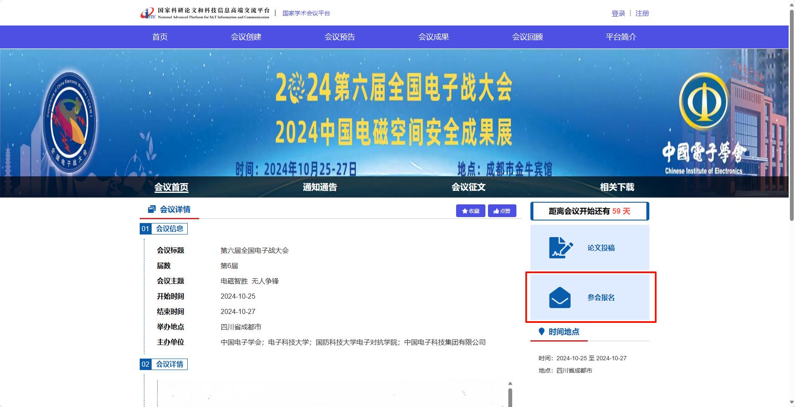Click the 登录 link

618,13
